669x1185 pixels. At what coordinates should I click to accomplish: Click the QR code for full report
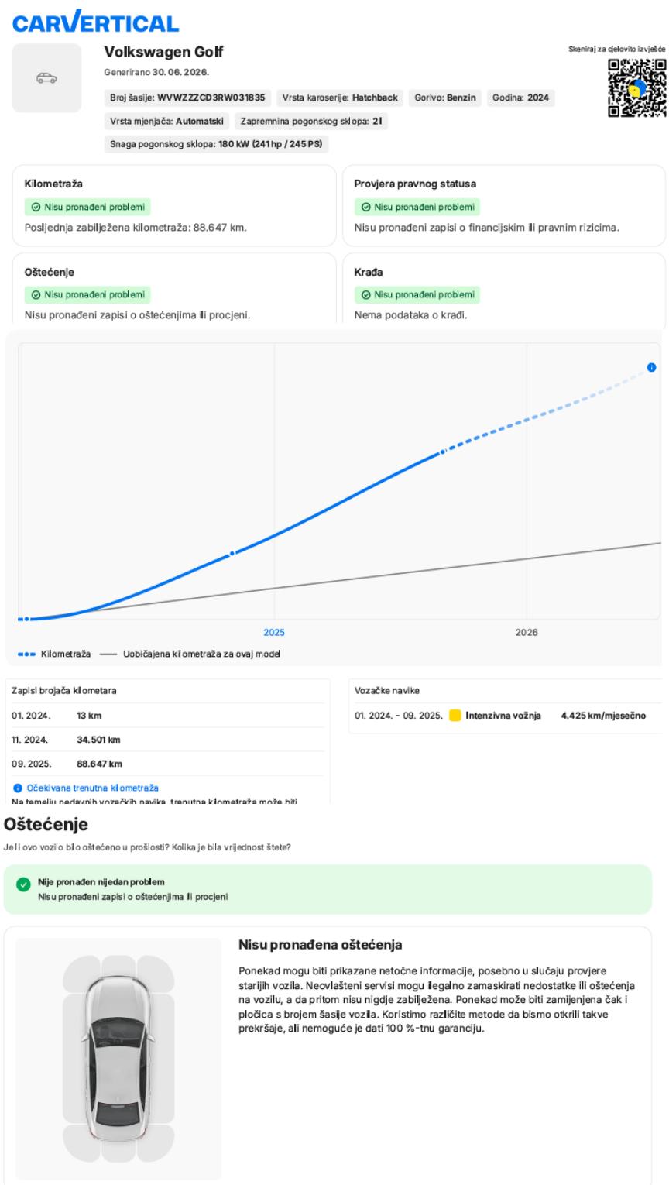click(636, 89)
